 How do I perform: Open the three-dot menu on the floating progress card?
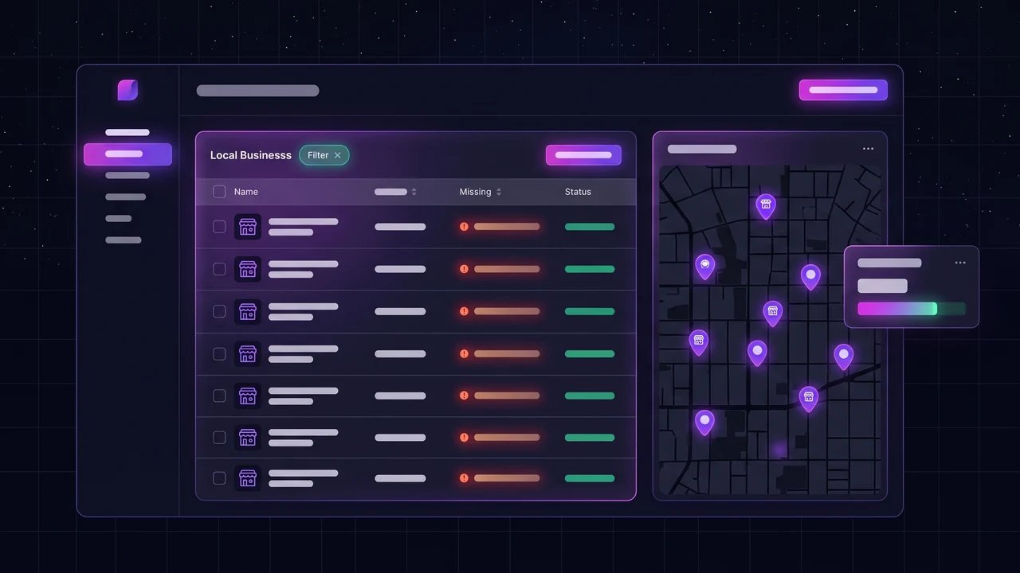(960, 263)
